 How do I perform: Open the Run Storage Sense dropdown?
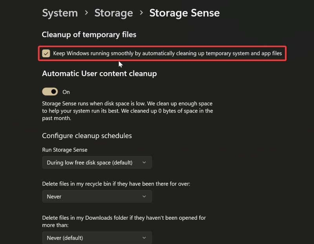[x=97, y=162]
